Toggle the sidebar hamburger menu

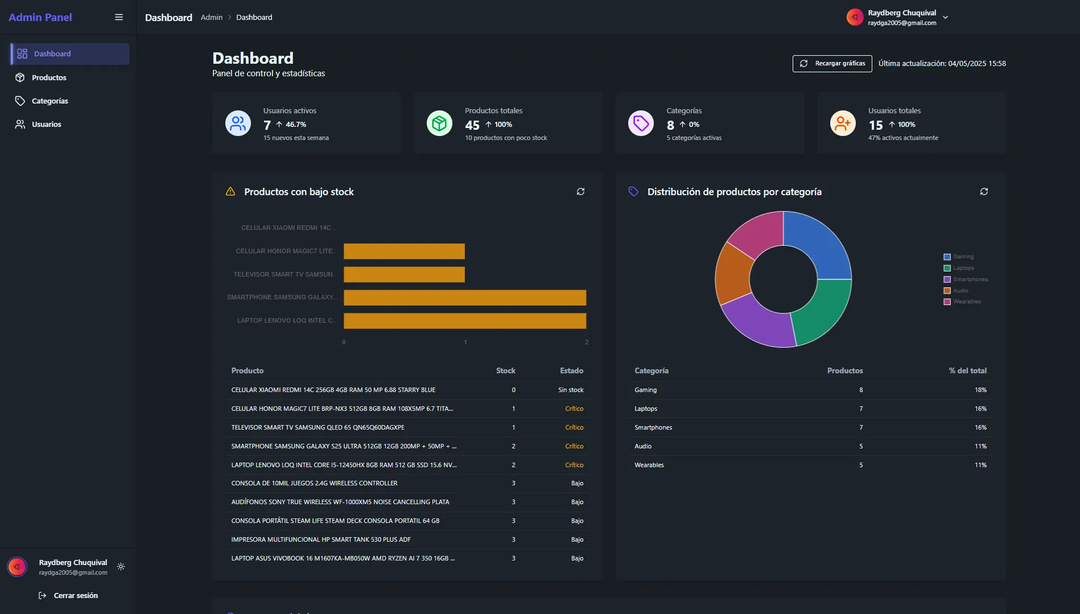(119, 17)
